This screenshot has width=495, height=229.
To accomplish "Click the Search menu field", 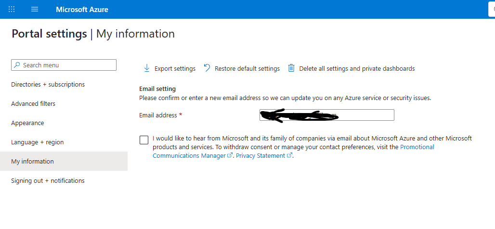I will click(64, 65).
